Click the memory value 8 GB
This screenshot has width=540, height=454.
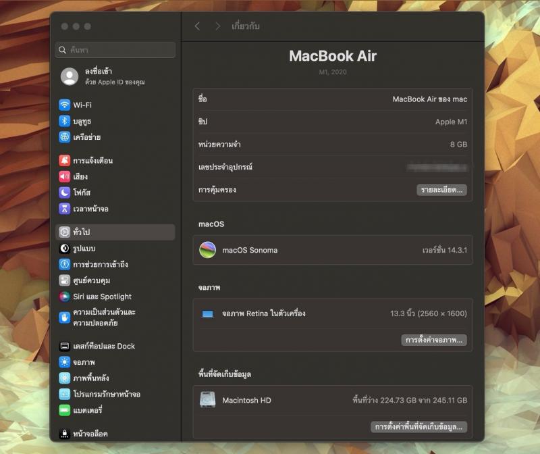coord(458,145)
